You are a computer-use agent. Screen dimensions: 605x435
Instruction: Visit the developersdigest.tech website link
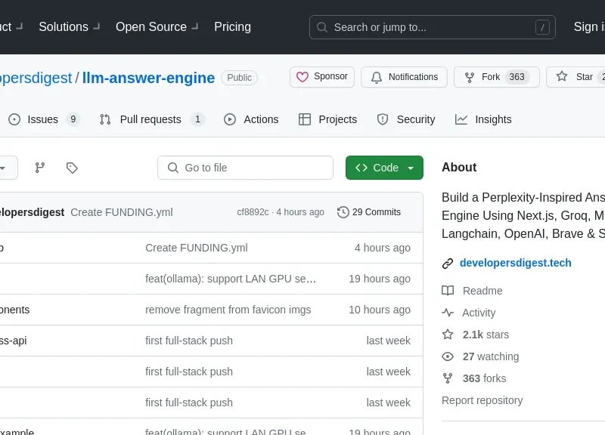515,263
